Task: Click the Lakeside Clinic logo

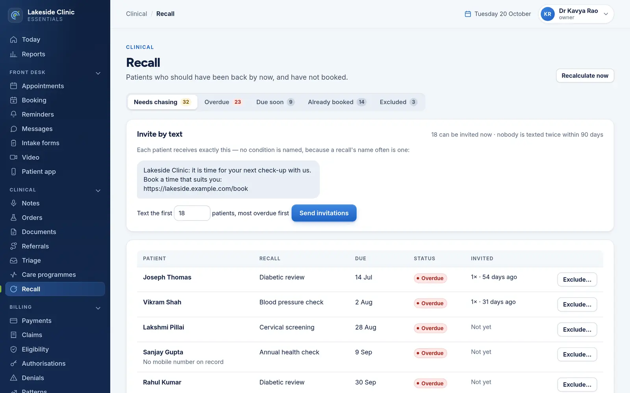Action: pos(15,15)
